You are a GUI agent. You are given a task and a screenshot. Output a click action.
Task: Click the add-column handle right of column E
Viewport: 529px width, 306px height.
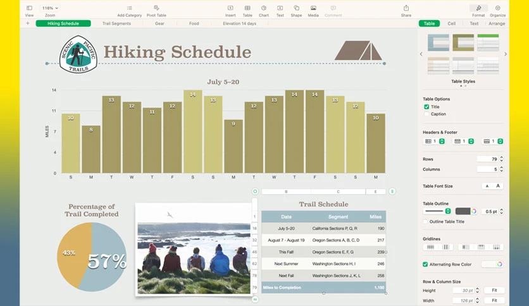[x=392, y=192]
